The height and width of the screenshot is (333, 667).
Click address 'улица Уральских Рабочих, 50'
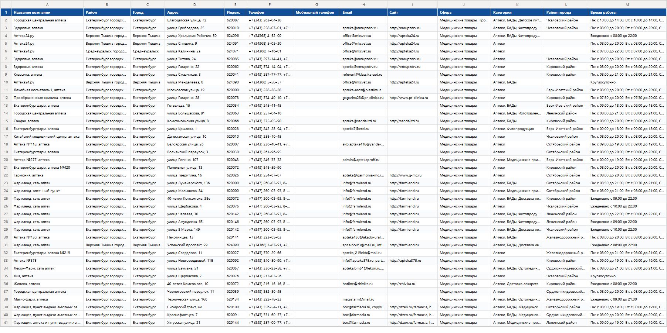tap(194, 36)
